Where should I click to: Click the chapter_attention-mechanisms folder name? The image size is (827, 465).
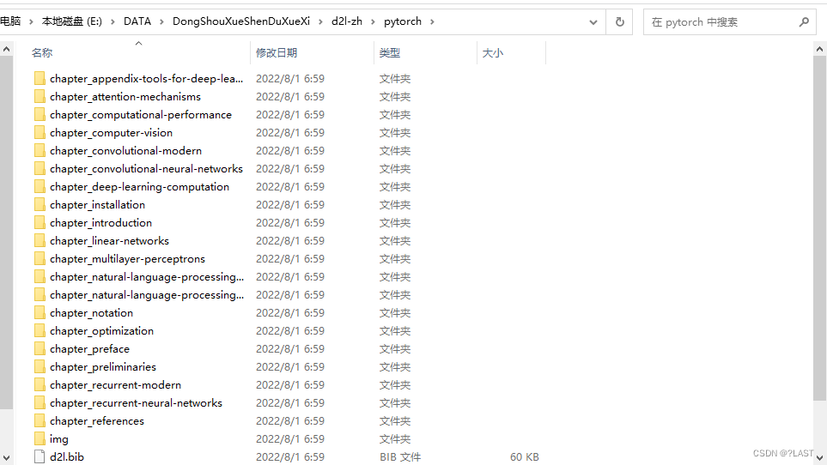125,96
